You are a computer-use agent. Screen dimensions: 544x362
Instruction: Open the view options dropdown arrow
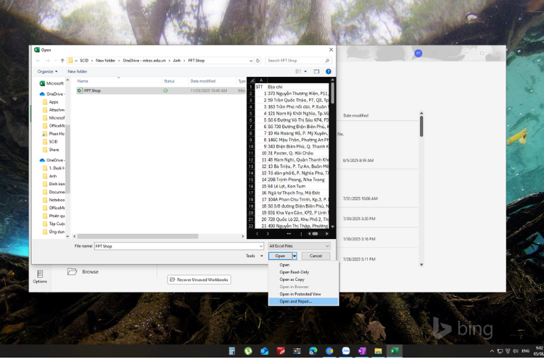point(305,72)
